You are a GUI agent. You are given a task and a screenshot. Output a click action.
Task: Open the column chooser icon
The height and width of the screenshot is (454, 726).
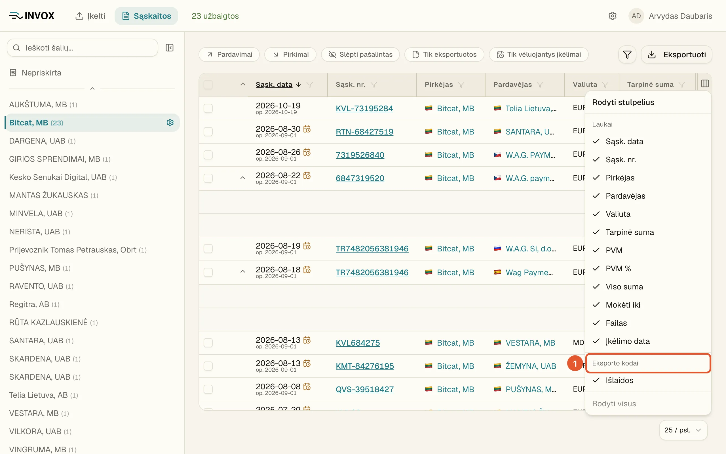(x=705, y=84)
